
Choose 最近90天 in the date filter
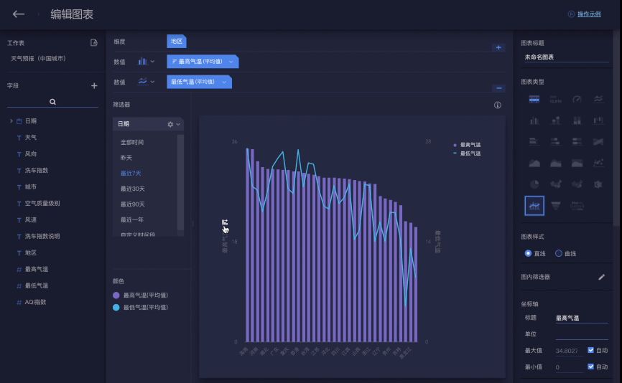point(132,204)
